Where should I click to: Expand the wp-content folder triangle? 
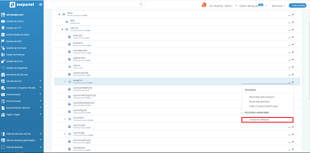tap(65, 119)
